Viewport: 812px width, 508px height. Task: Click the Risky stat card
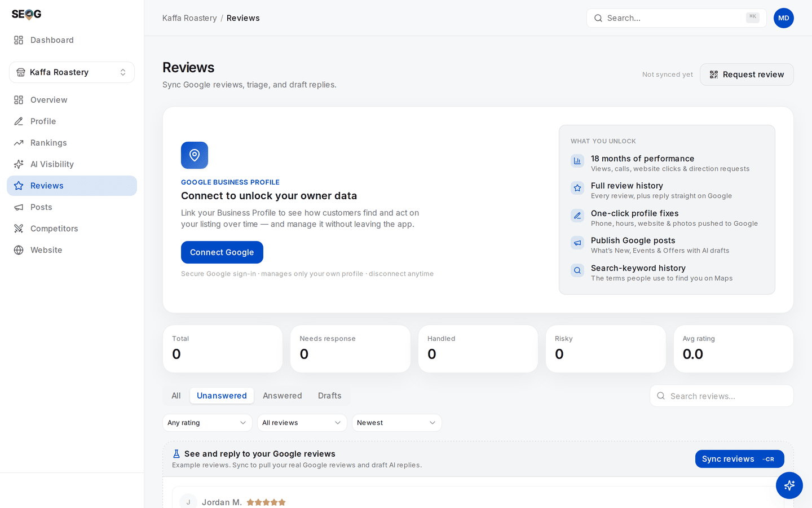tap(606, 349)
